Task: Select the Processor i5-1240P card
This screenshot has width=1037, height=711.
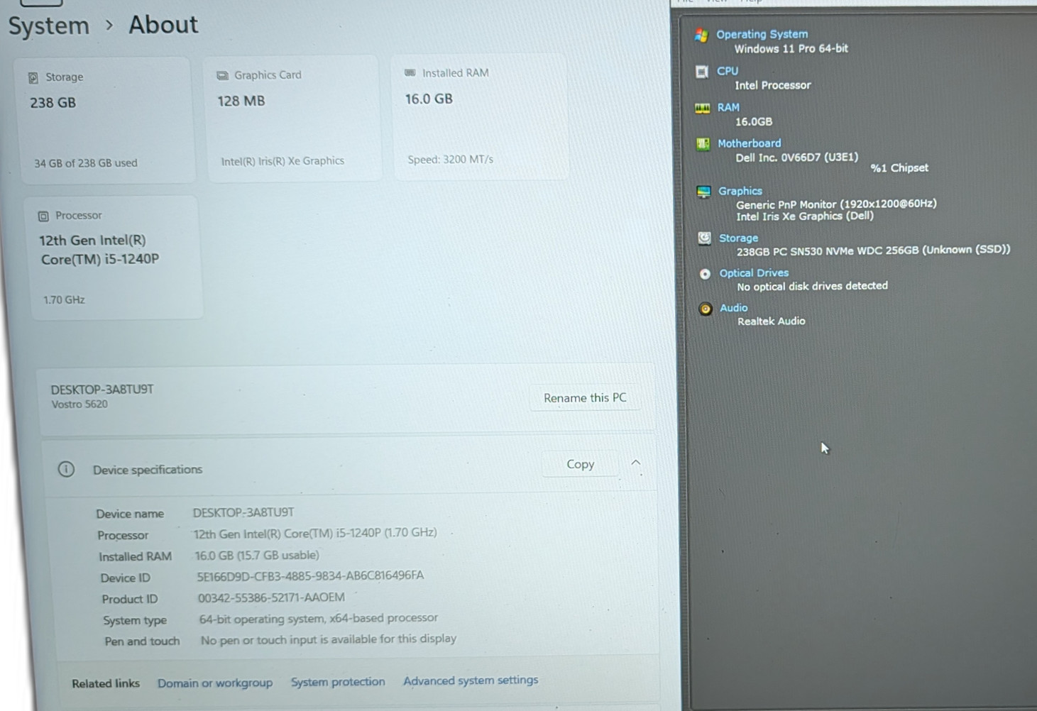Action: pyautogui.click(x=115, y=258)
